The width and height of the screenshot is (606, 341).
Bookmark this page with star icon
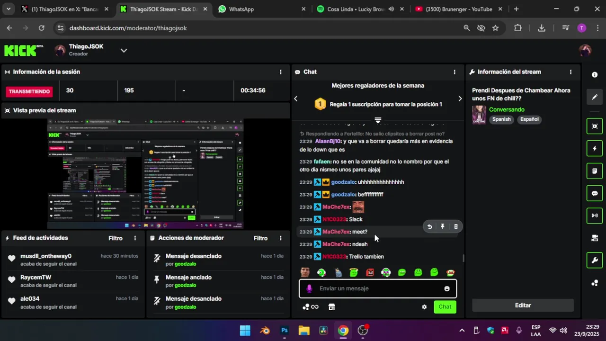495,28
